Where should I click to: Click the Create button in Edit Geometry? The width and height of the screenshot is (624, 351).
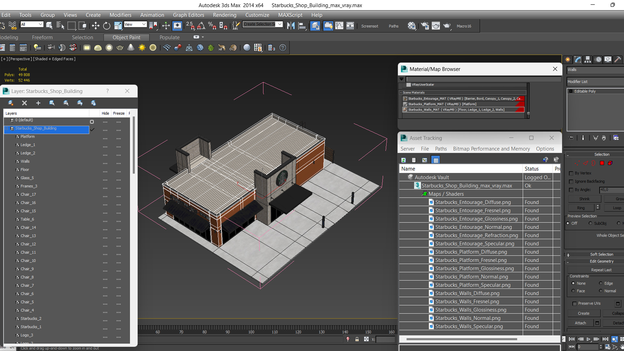(x=583, y=314)
